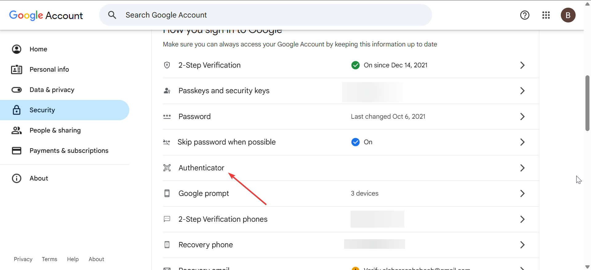Click the Privacy footer link
This screenshot has width=591, height=270.
(x=23, y=259)
